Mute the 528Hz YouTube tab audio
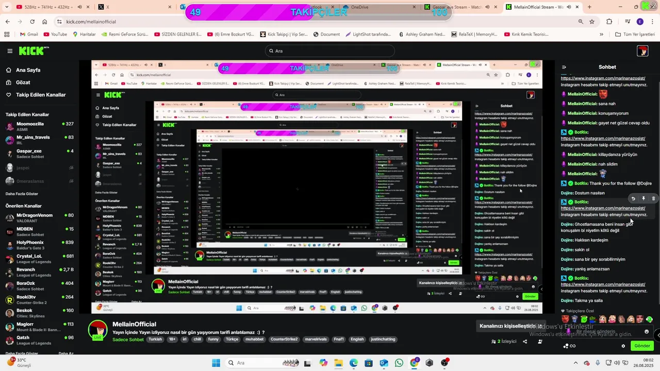This screenshot has height=371, width=660. coord(80,7)
